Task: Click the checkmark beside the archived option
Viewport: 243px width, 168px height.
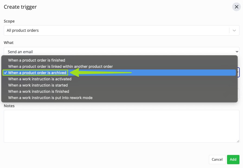Action: click(x=5, y=73)
